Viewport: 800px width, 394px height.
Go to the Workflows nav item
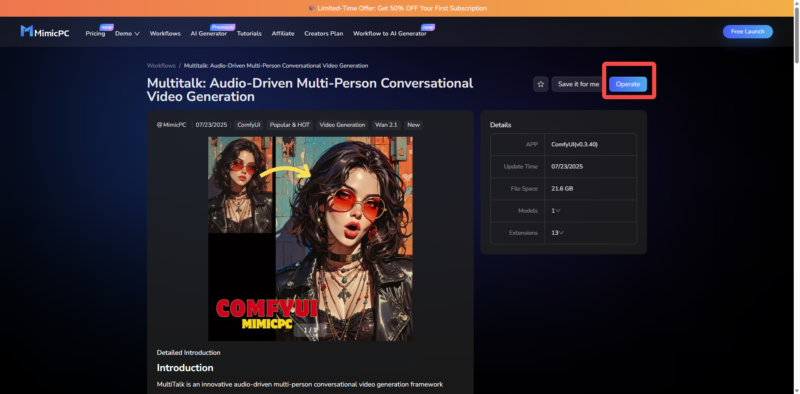(165, 33)
